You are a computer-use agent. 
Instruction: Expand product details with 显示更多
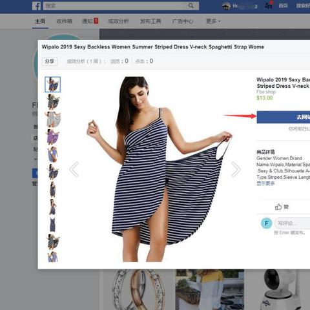coord(265,183)
